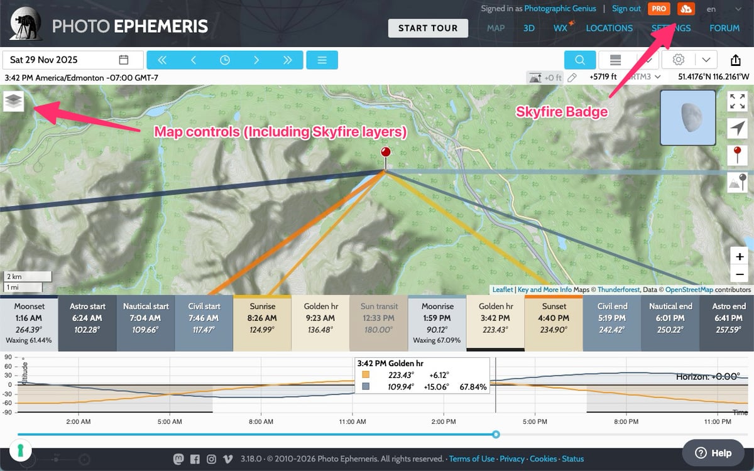Toggle the blue hamburger list button
The width and height of the screenshot is (754, 471).
[x=322, y=60]
